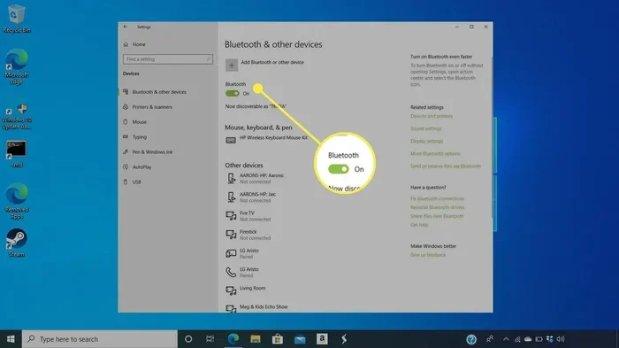Viewport: 619px width, 348px height.
Task: Select the Fire TV device entry
Action: [x=248, y=216]
